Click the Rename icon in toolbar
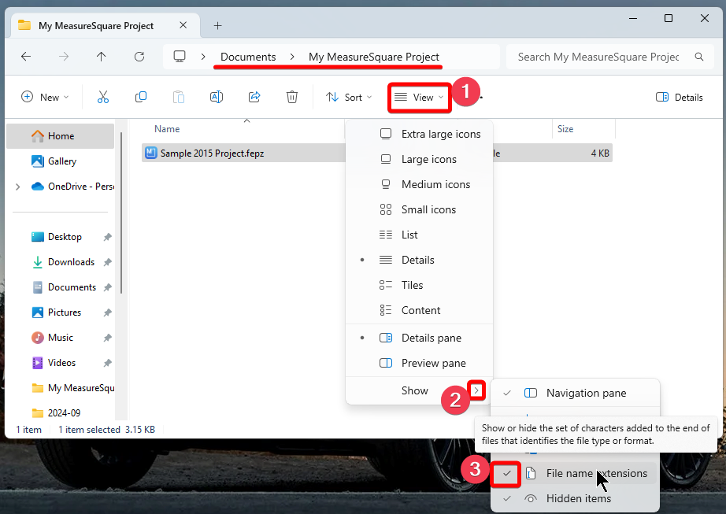This screenshot has height=514, width=726. pyautogui.click(x=217, y=97)
